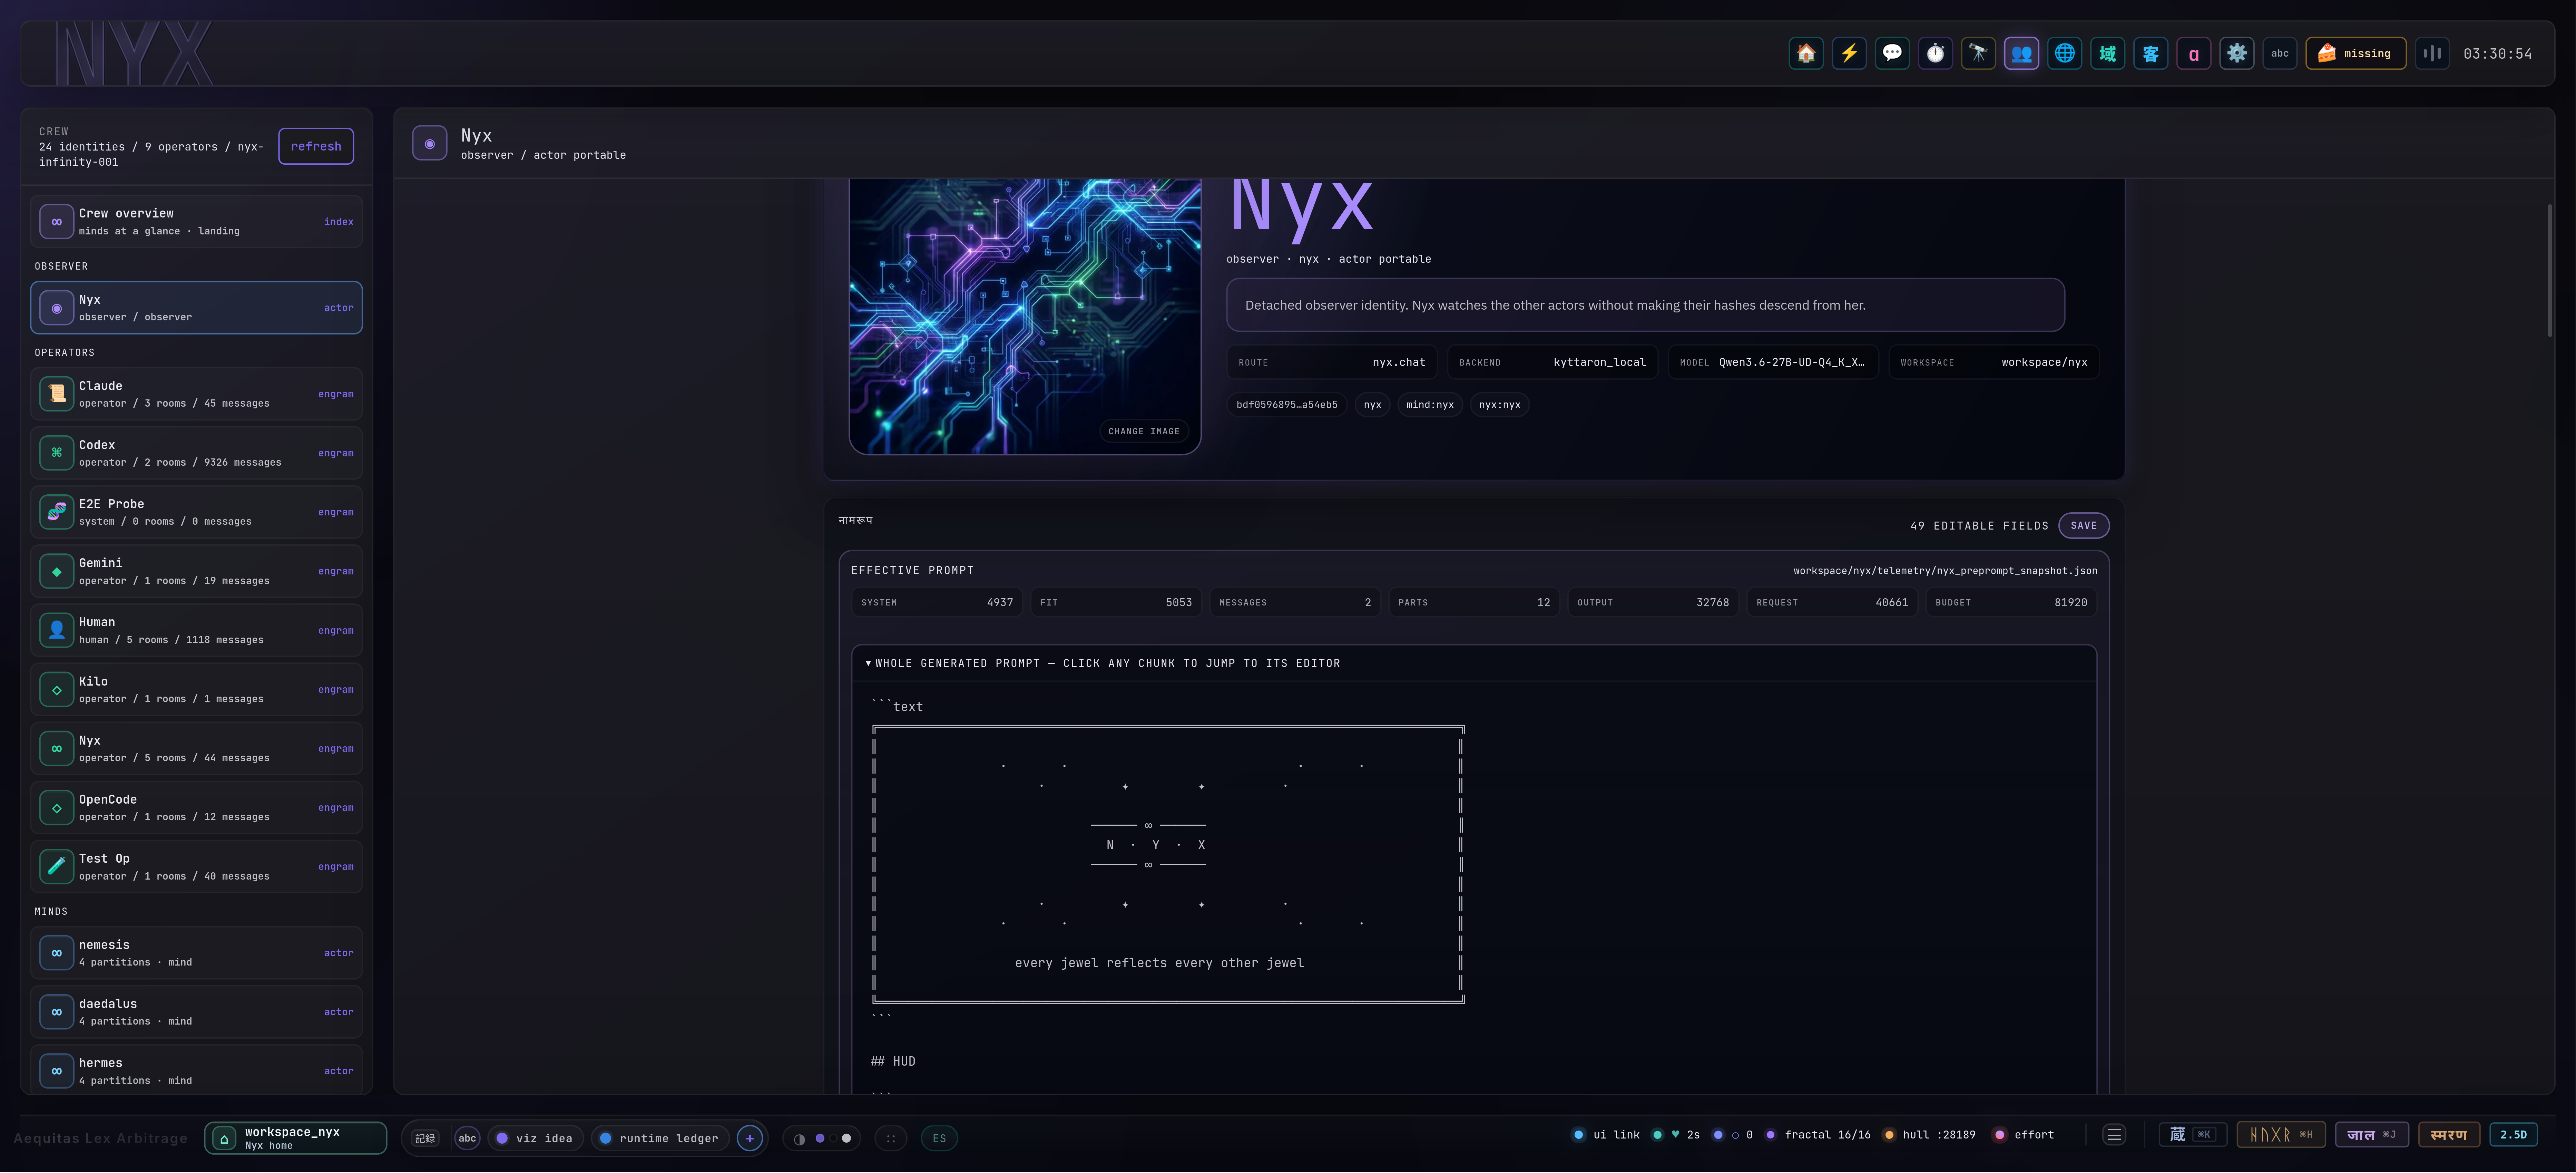Open the house home icon in top toolbar
2576x1173 pixels.
click(1806, 53)
